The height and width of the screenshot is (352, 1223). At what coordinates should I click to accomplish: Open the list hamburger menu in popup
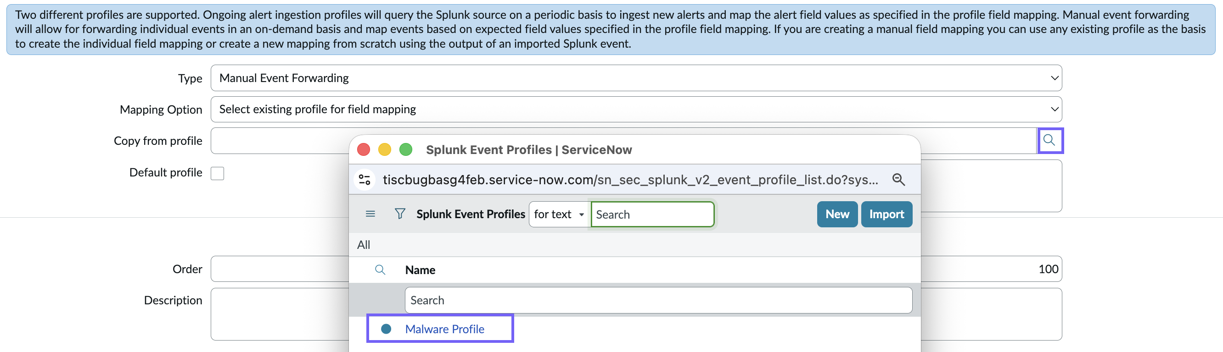[x=370, y=214]
